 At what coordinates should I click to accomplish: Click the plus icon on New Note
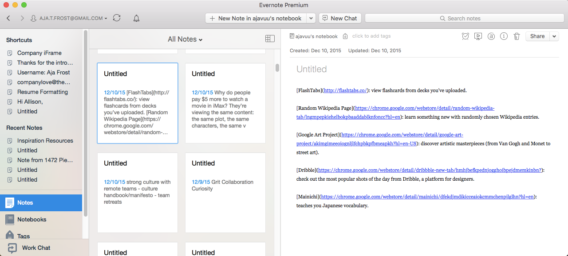212,18
